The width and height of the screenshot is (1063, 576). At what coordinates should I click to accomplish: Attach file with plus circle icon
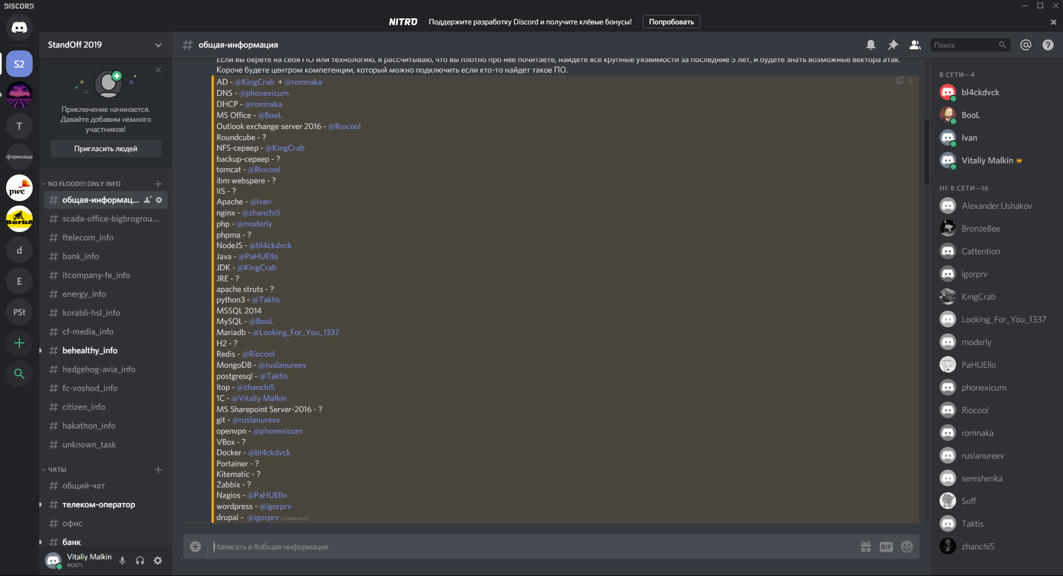(x=195, y=547)
